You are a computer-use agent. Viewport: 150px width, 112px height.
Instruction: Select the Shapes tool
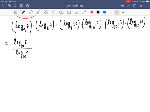(46, 12)
